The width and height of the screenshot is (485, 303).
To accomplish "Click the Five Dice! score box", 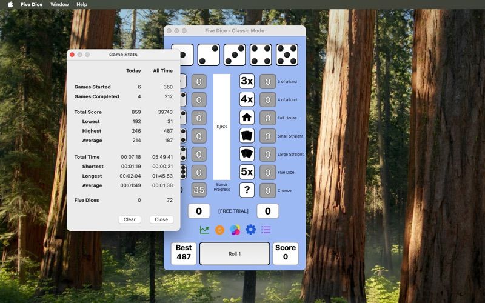I will tap(267, 173).
